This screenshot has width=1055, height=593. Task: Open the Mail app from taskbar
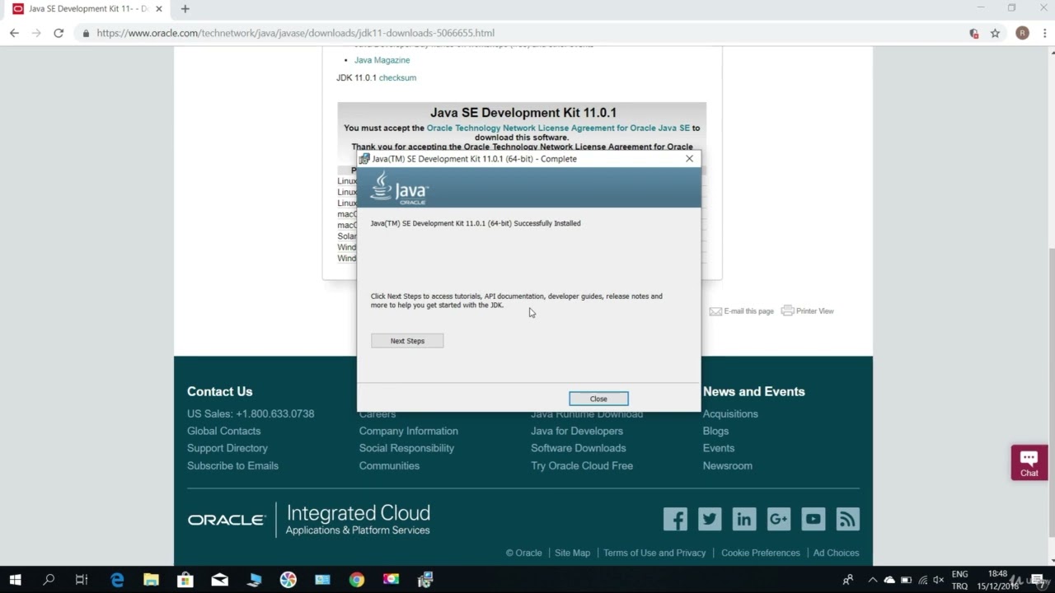point(219,580)
